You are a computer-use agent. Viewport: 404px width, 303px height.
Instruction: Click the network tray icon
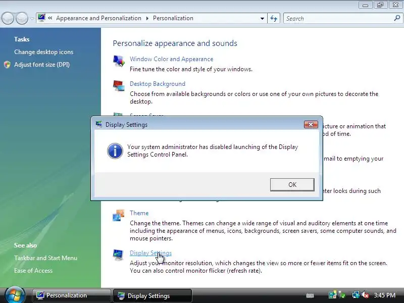click(x=356, y=294)
